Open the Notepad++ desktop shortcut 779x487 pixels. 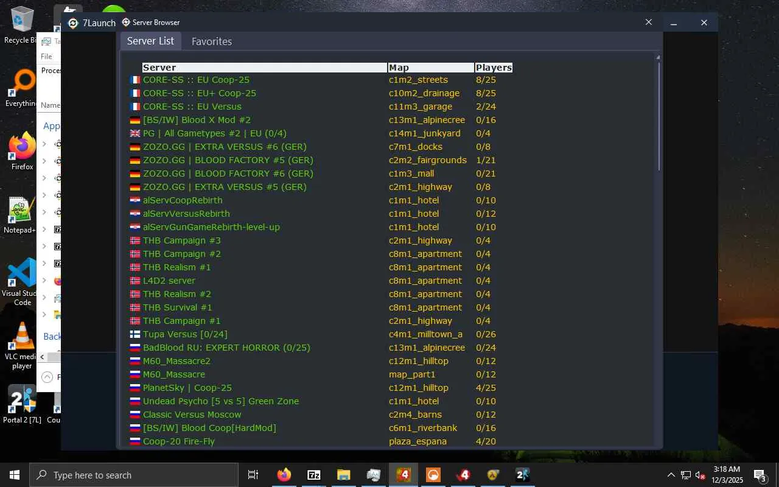click(x=21, y=215)
